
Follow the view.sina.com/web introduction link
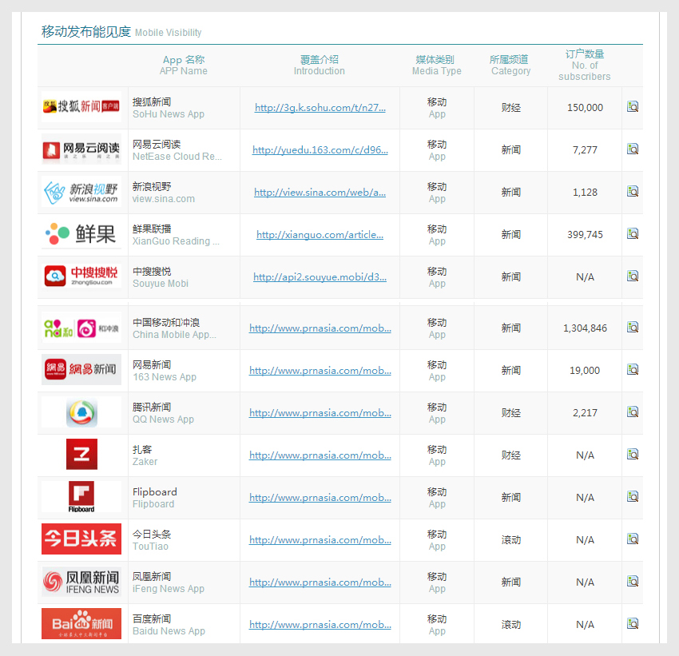click(x=320, y=193)
